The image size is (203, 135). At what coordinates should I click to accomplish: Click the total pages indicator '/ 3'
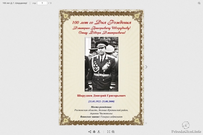pyautogui.click(x=50, y=3)
